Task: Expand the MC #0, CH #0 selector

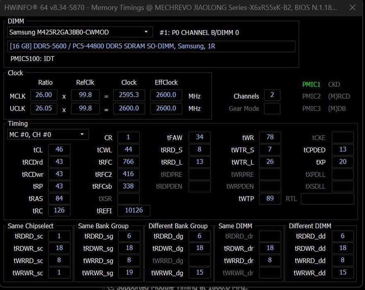Action: (48, 135)
